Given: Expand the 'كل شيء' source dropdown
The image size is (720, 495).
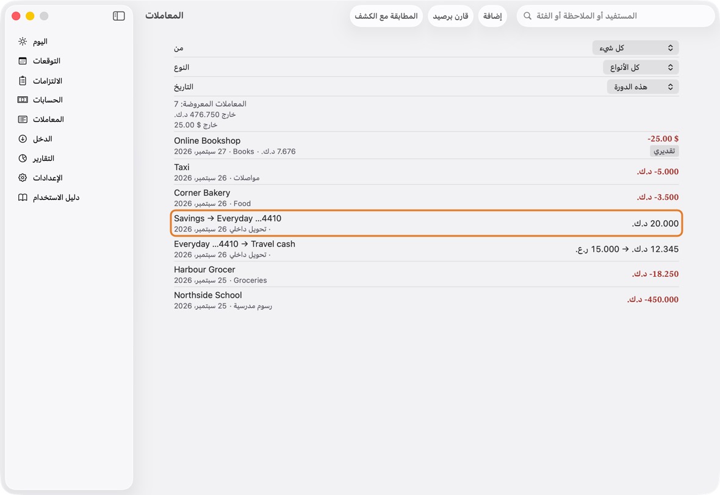Looking at the screenshot, I should 635,48.
